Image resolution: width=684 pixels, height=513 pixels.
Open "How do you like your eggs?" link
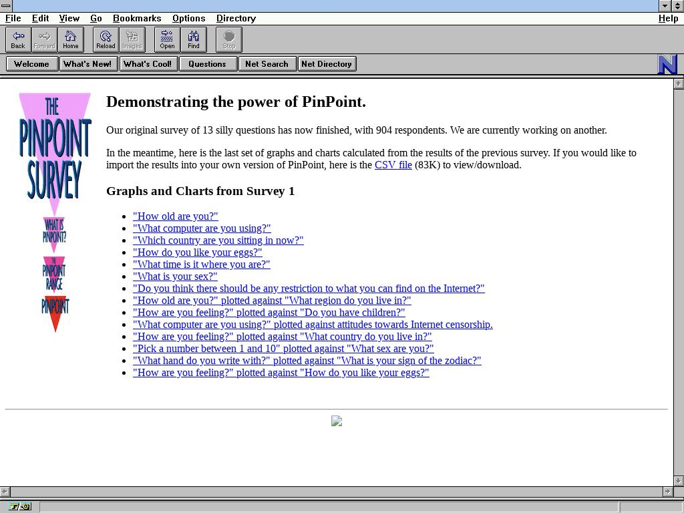pos(197,252)
